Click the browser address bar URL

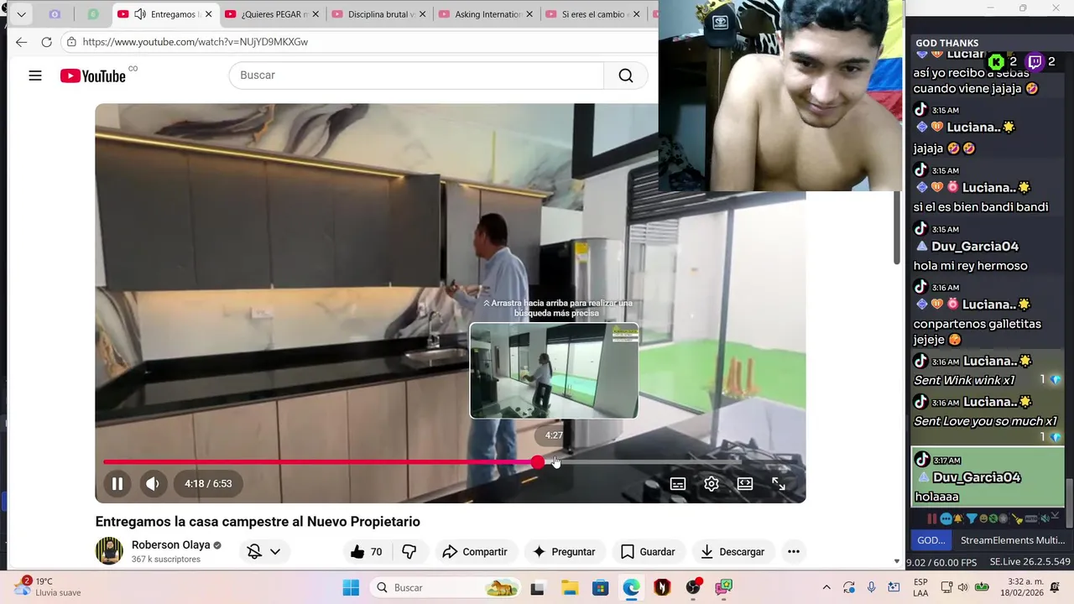[196, 42]
